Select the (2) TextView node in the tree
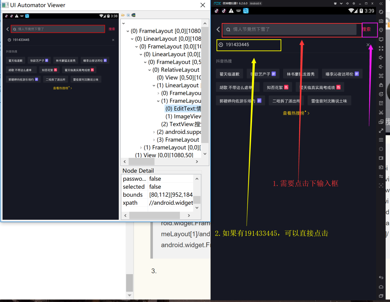Screen dimensions: 390x302 pos(181,124)
